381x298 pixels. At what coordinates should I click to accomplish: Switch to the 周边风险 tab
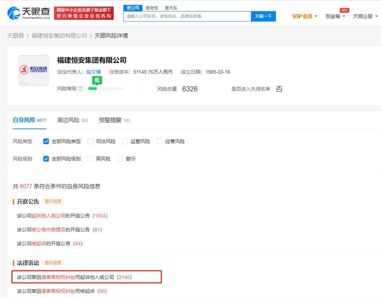pyautogui.click(x=72, y=120)
